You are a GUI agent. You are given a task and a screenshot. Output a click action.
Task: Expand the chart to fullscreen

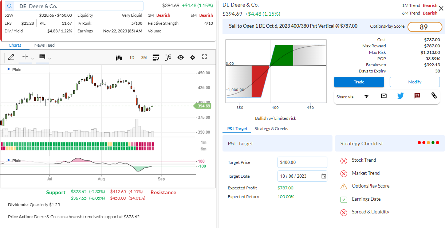click(204, 57)
